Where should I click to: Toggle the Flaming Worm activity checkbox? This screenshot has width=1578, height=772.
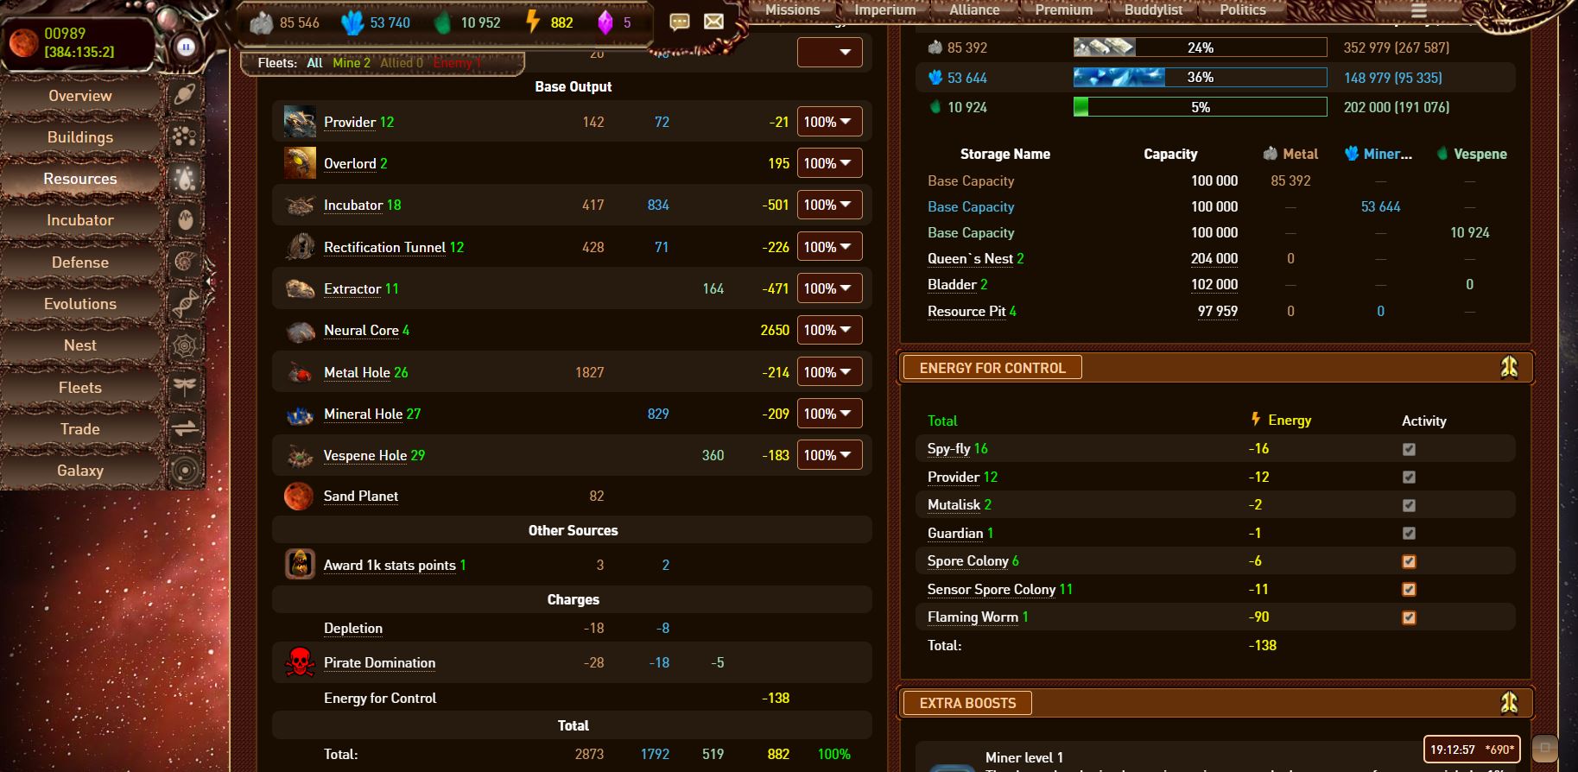pos(1409,617)
